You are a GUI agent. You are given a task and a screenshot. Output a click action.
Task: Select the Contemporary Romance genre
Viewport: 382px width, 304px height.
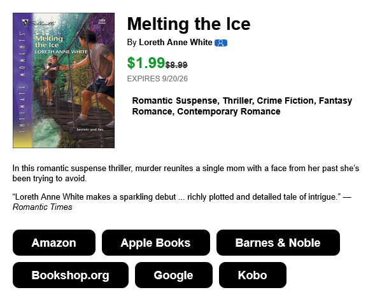point(229,111)
